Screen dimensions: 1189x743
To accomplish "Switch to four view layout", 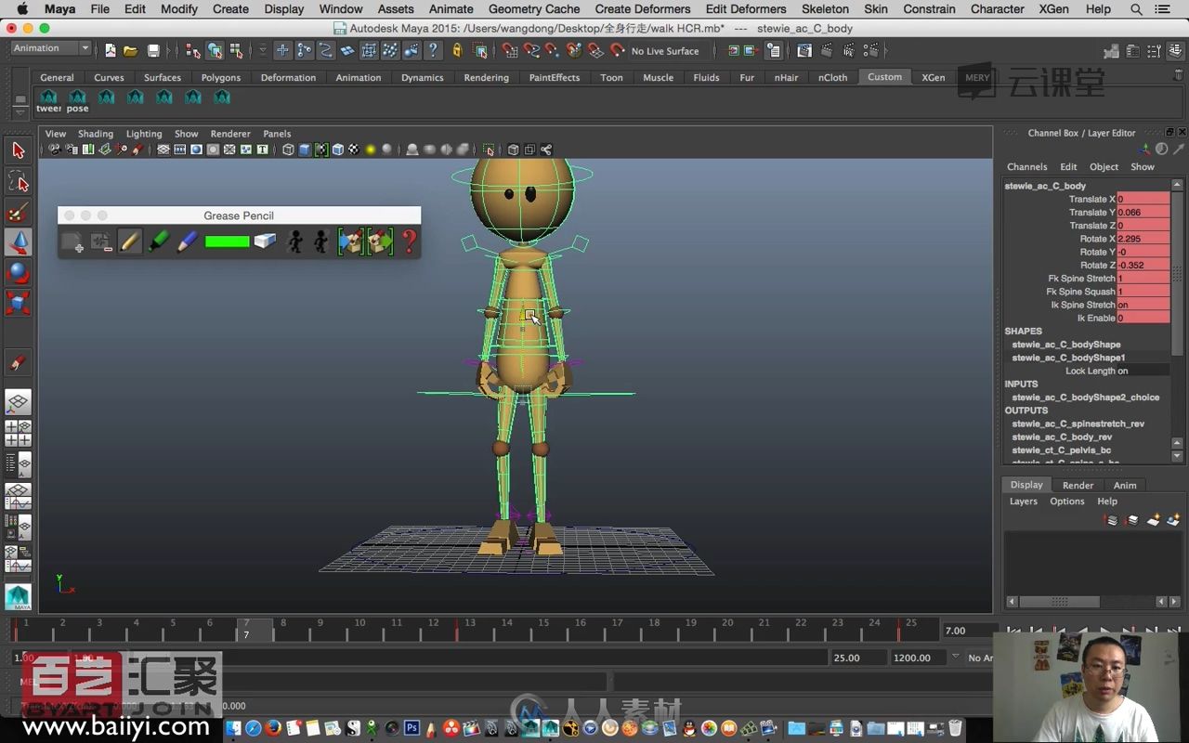I will tap(18, 433).
